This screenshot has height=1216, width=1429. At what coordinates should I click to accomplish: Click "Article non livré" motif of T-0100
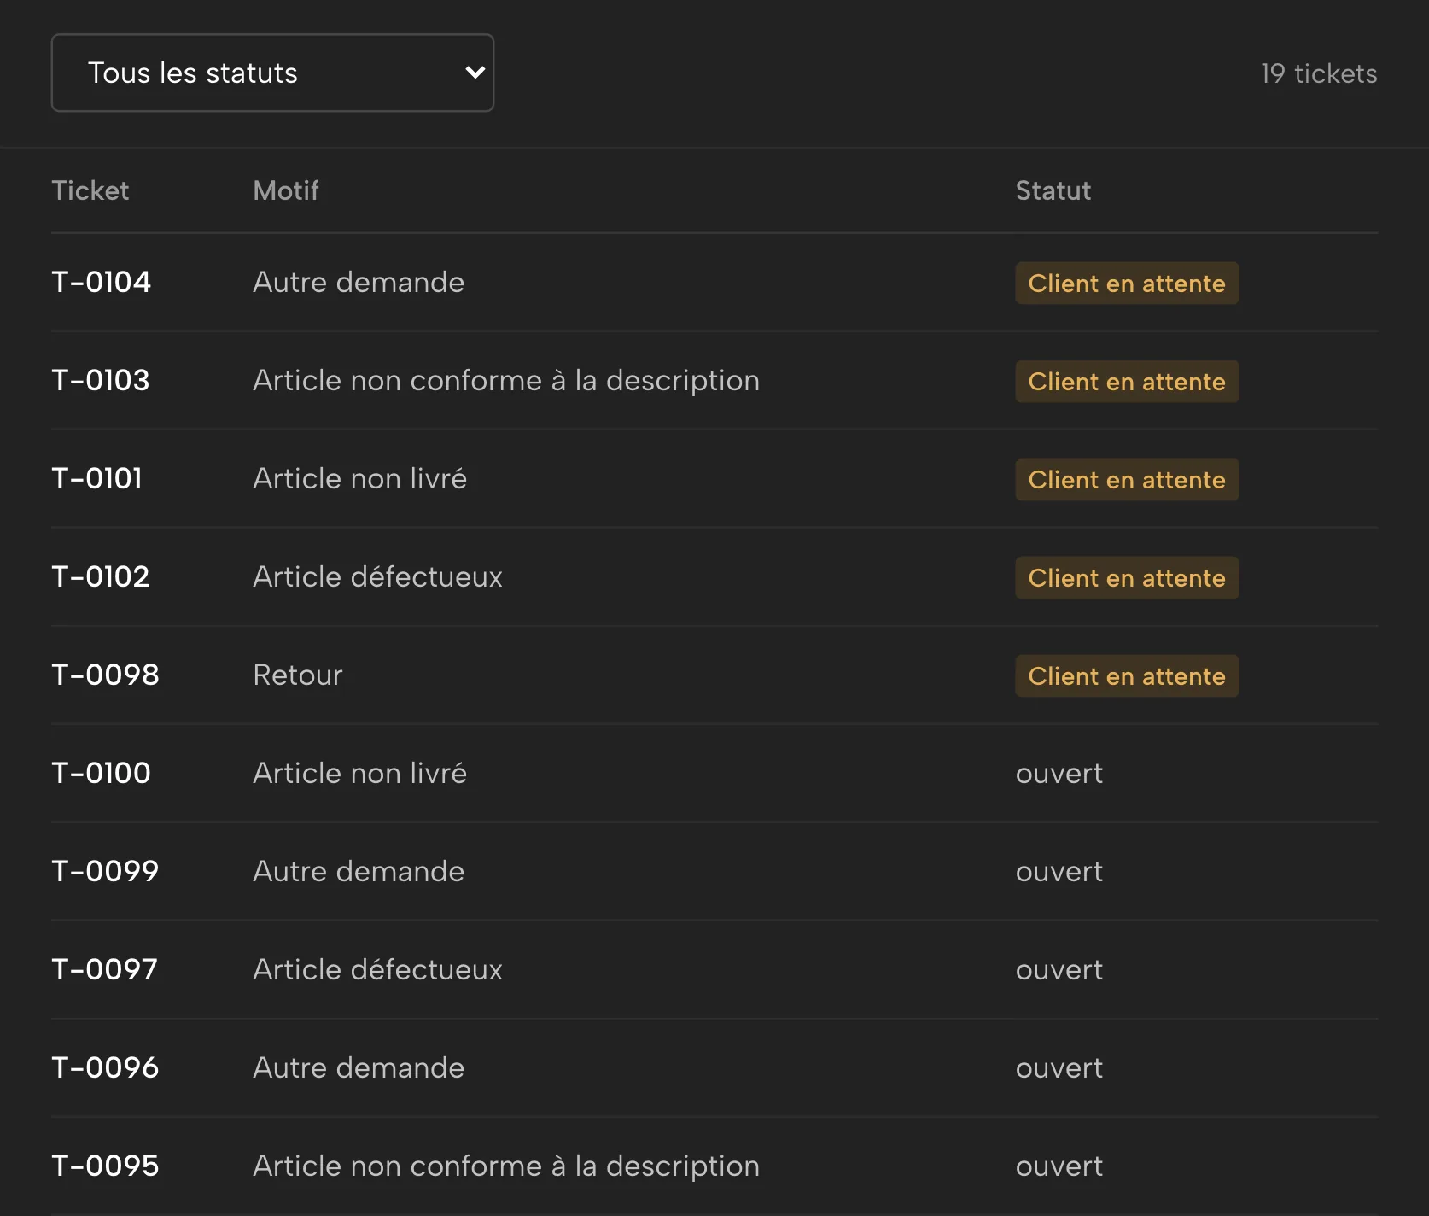360,773
